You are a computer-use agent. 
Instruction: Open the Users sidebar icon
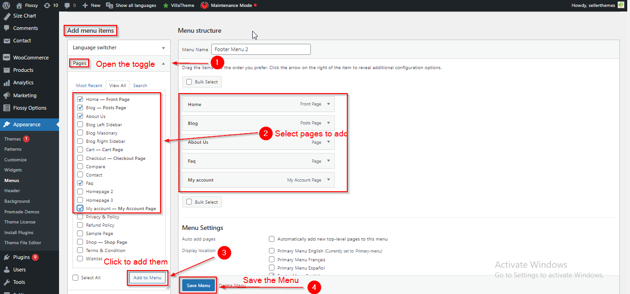(6, 270)
